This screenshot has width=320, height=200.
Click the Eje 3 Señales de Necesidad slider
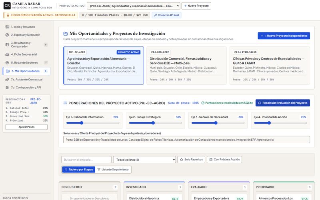(218, 123)
